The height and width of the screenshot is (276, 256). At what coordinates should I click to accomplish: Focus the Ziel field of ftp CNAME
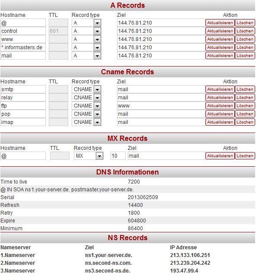[161, 106]
